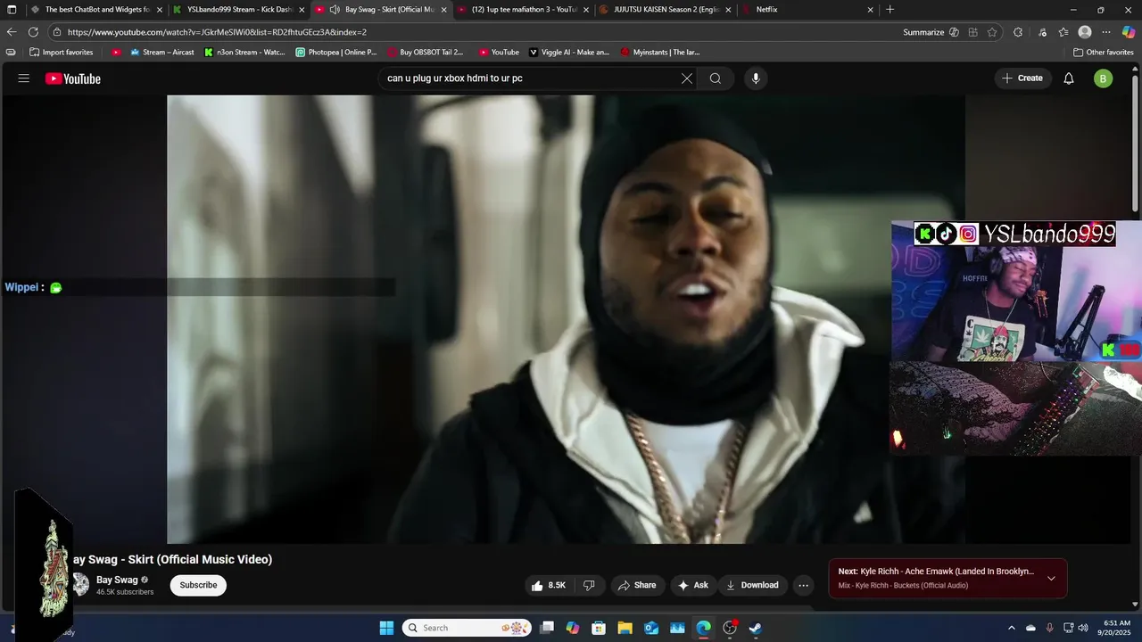Open n3on Stream bookmark
1142x642 pixels.
(244, 53)
